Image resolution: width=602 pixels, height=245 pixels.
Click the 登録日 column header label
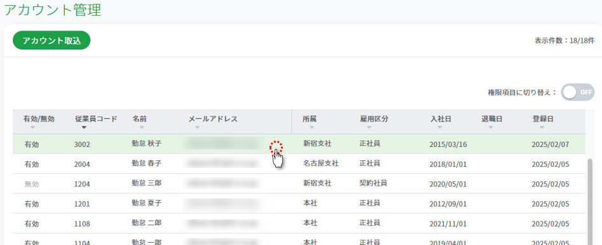coord(543,119)
